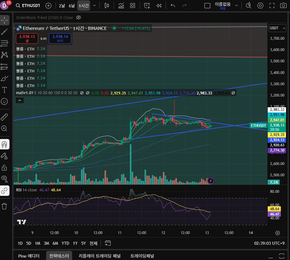The height and width of the screenshot is (260, 290).
Task: Open indicator templates grid
Action: pyautogui.click(x=133, y=5)
